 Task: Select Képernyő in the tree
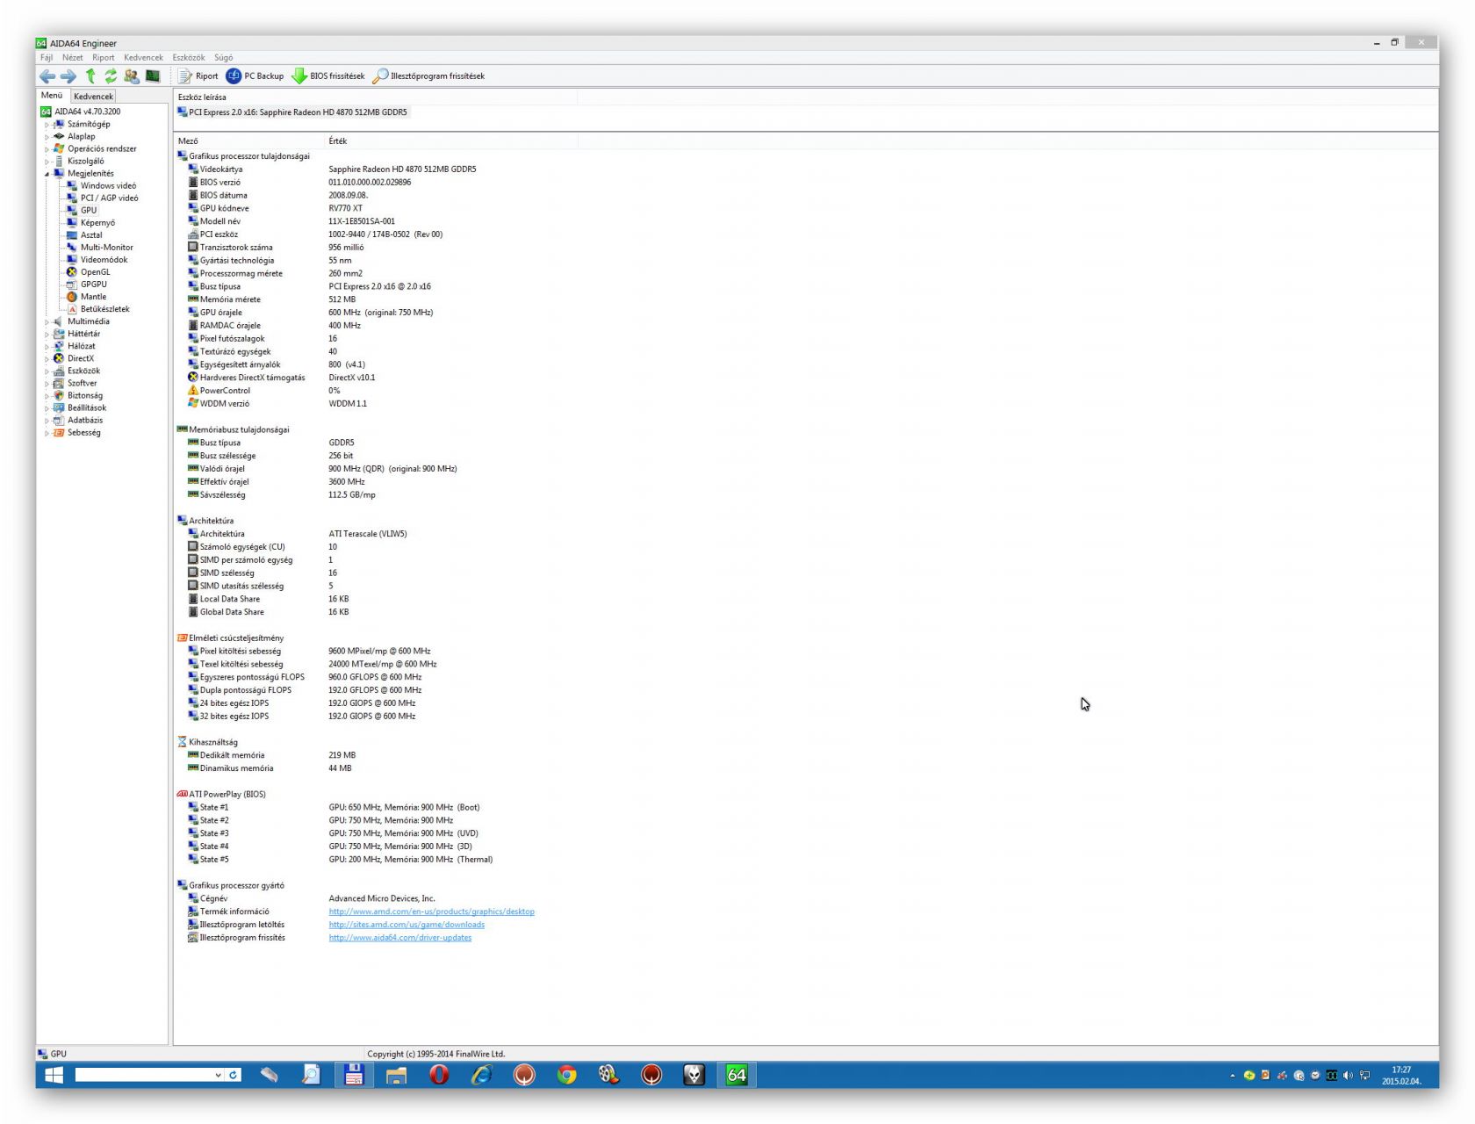pyautogui.click(x=91, y=223)
